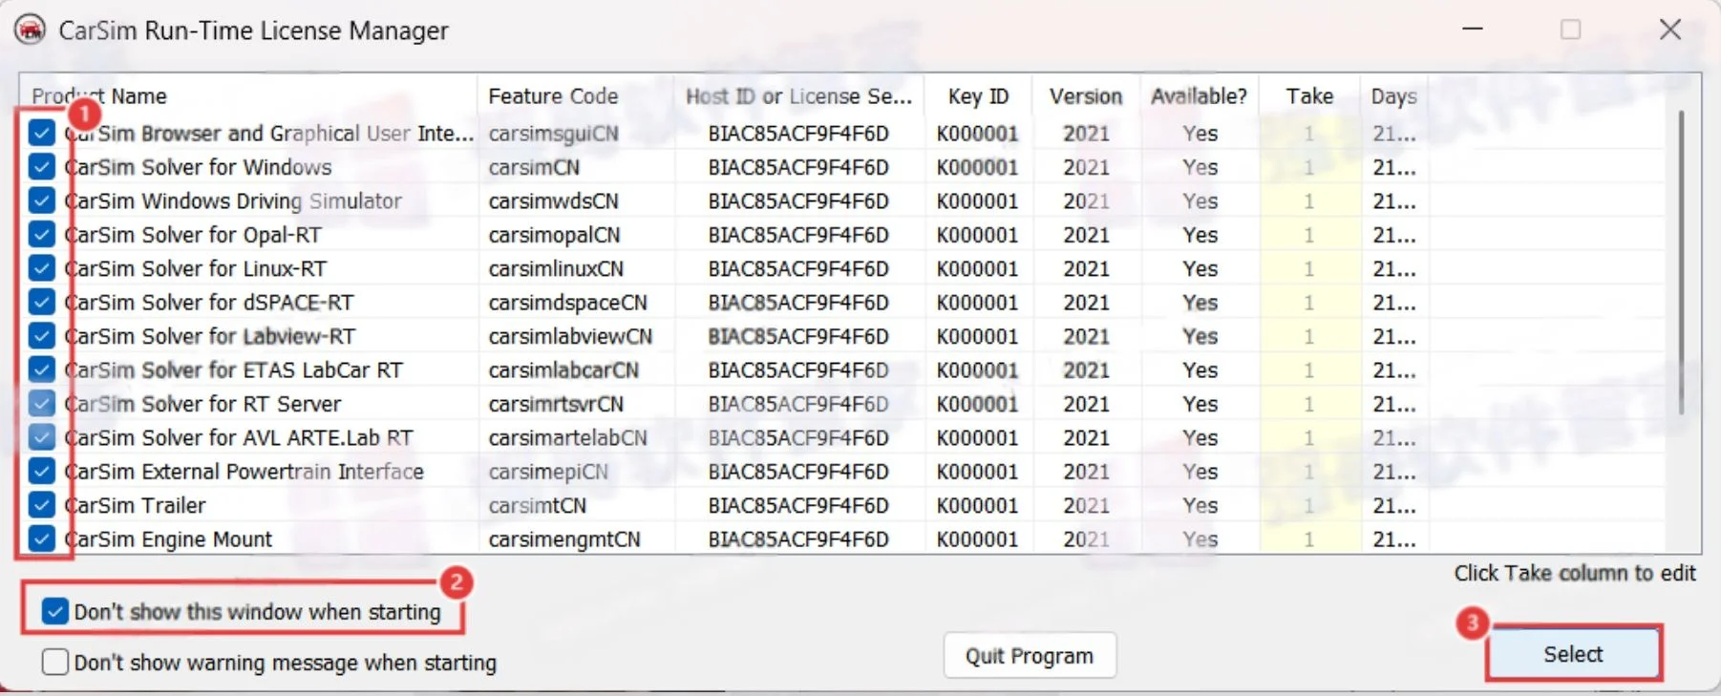Select carsimdspaceCN feature code cell

[567, 303]
